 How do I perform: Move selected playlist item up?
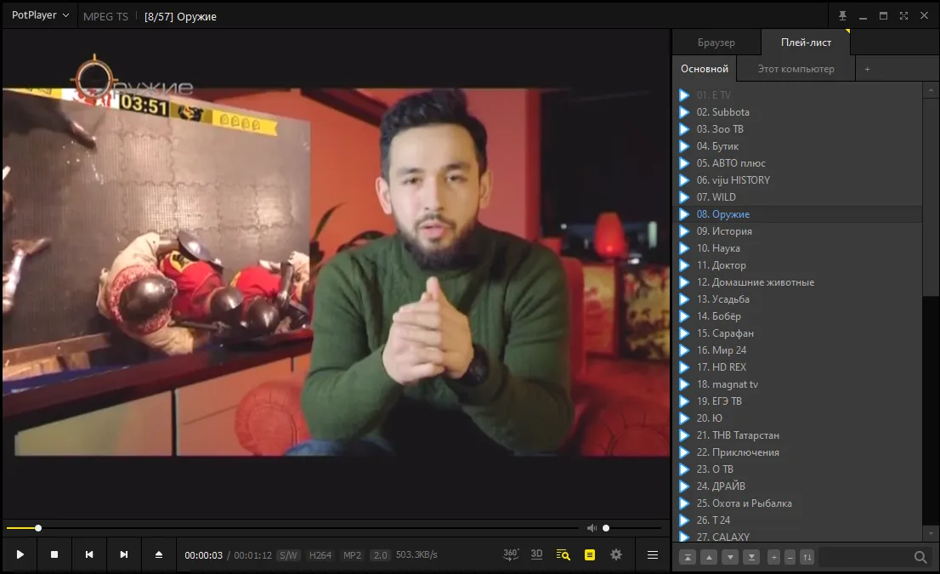[x=709, y=557]
